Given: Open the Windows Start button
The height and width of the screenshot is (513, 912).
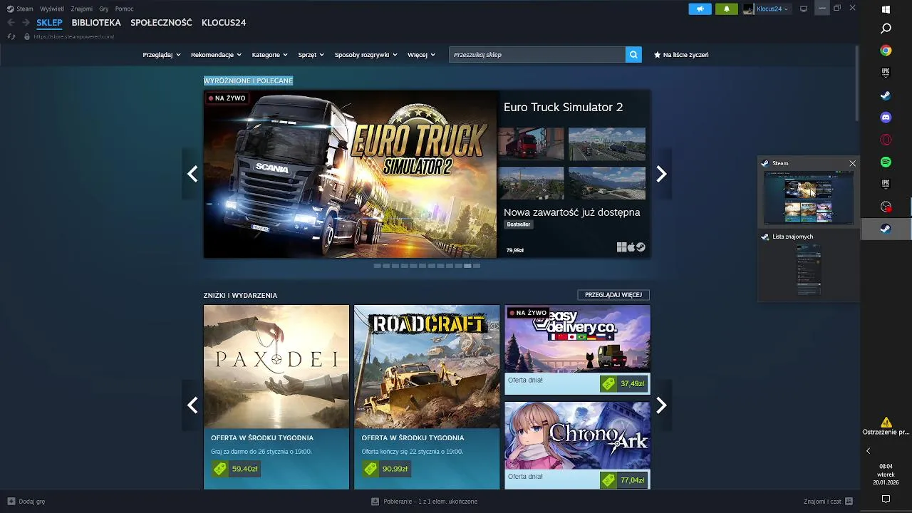Looking at the screenshot, I should [x=886, y=9].
